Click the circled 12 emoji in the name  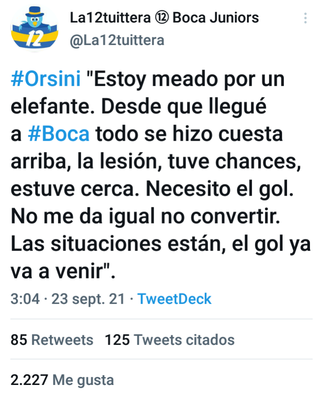(x=162, y=18)
